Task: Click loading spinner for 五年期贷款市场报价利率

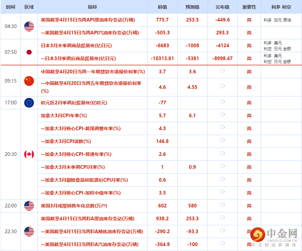Action: pos(222,86)
